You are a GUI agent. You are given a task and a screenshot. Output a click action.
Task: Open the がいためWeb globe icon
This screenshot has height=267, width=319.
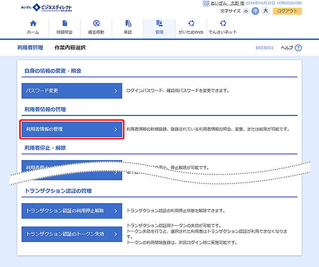tap(190, 23)
